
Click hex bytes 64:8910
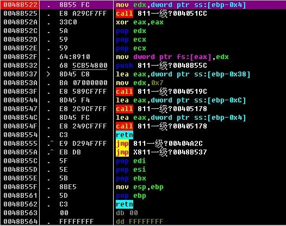click(x=74, y=57)
